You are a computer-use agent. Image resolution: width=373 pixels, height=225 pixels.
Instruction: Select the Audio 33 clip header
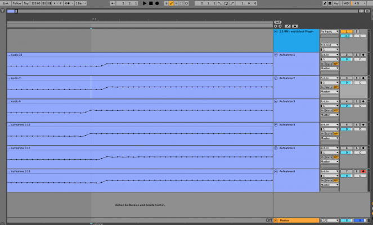click(x=140, y=55)
